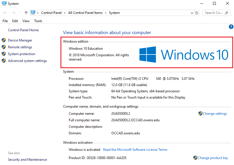234x165 pixels.
Task: Click the Advanced system settings shield icon
Action: click(x=4, y=60)
